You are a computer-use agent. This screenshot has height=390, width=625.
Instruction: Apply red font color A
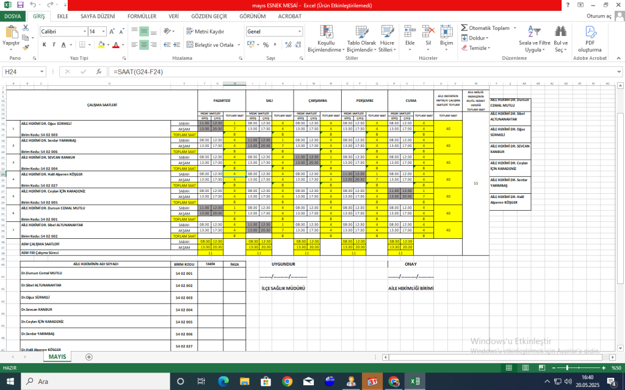pyautogui.click(x=116, y=44)
